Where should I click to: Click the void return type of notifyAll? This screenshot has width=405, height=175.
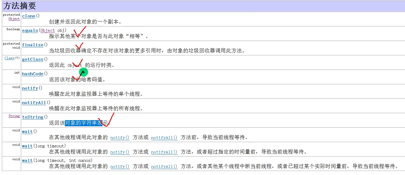pos(16,101)
